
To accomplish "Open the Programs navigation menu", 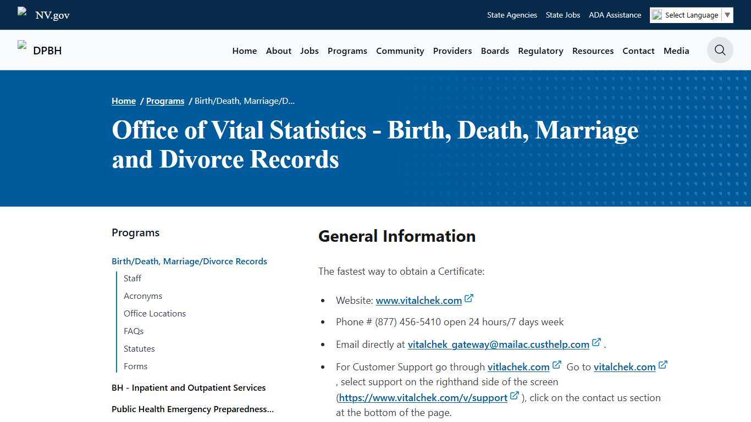I will tap(347, 51).
